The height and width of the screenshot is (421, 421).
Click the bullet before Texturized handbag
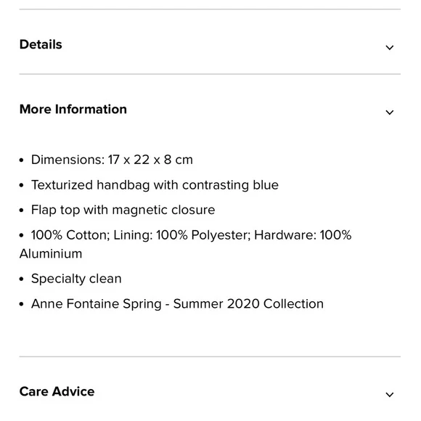(x=22, y=186)
